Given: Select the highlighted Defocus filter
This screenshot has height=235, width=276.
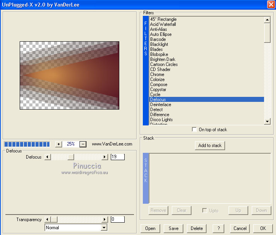Looking at the screenshot, I should [x=207, y=100].
